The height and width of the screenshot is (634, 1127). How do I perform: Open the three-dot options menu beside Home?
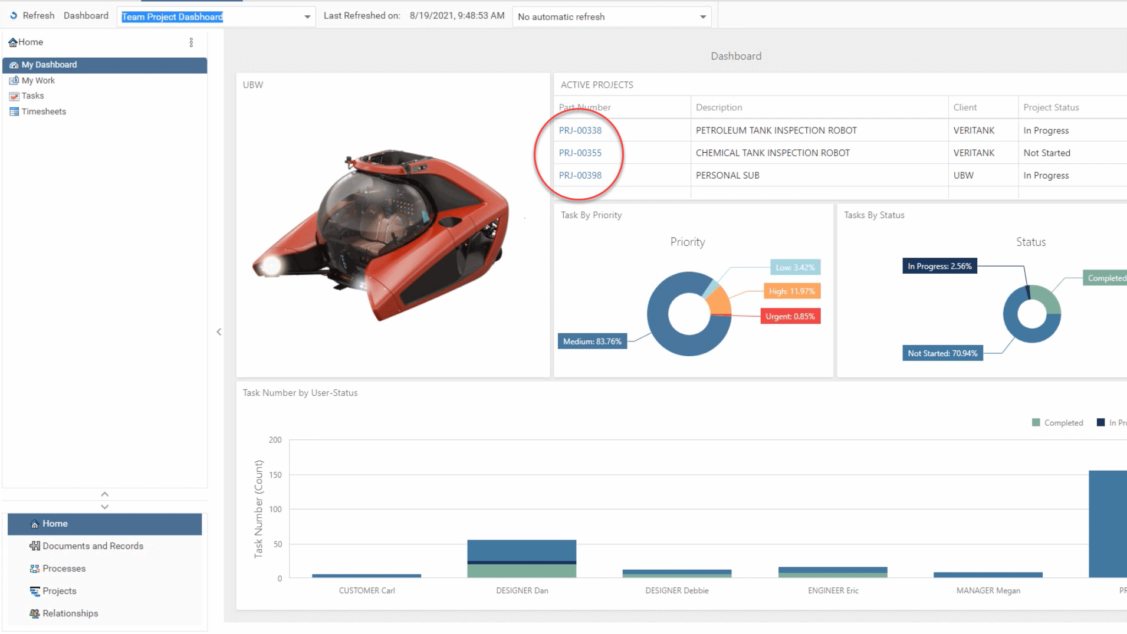191,42
